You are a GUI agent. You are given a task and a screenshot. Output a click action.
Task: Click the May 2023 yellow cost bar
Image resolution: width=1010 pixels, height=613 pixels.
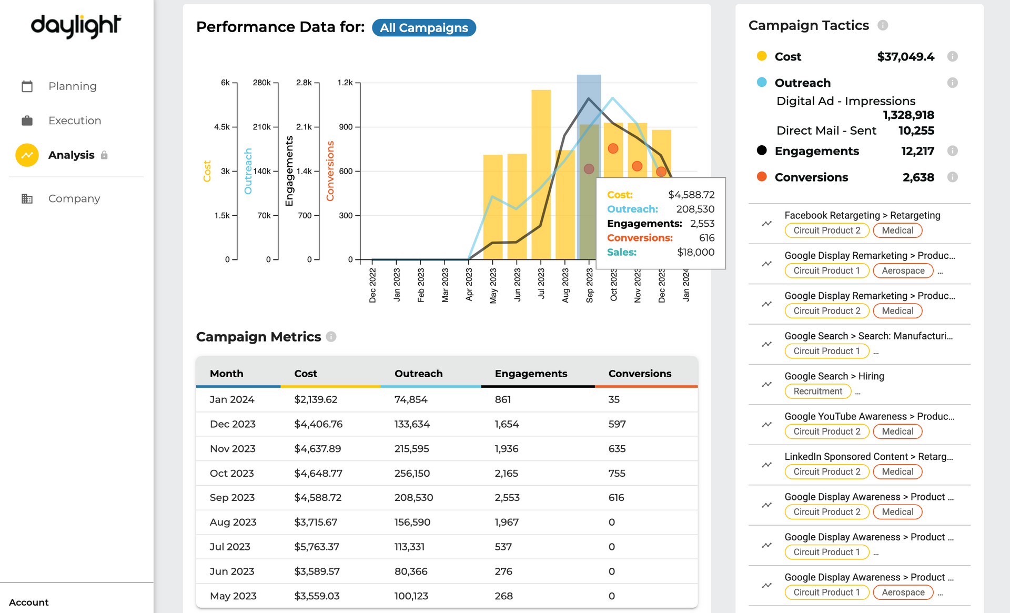(x=493, y=207)
